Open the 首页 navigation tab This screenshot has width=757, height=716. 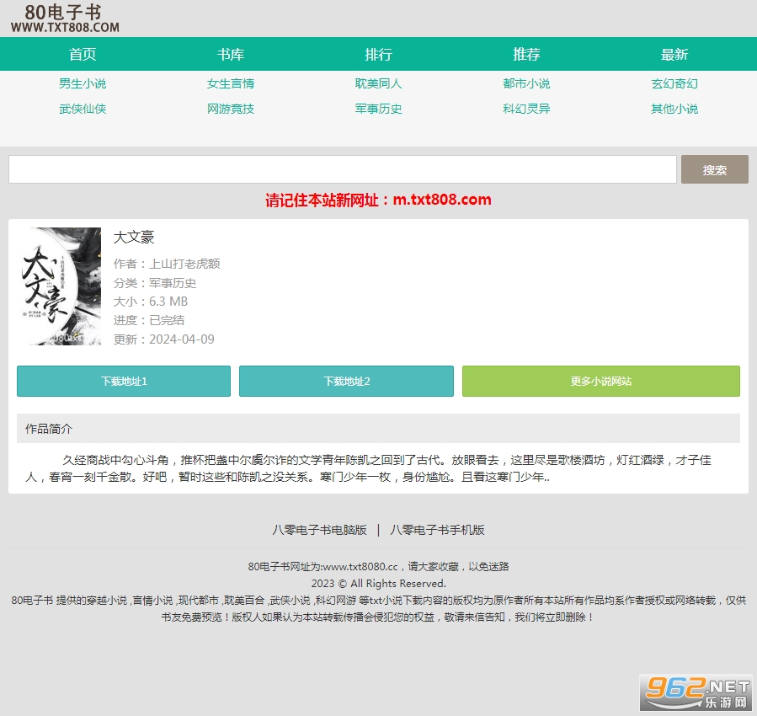pyautogui.click(x=83, y=55)
